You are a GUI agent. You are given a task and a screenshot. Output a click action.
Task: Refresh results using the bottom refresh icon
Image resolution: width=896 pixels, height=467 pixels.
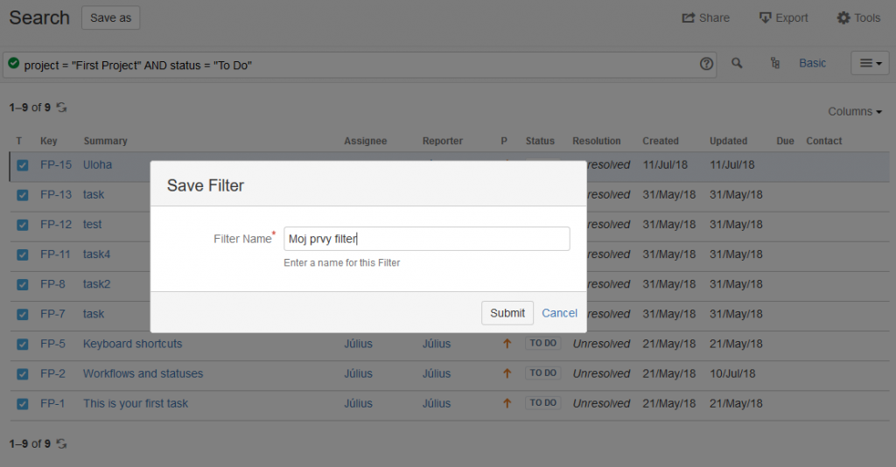[x=62, y=443]
